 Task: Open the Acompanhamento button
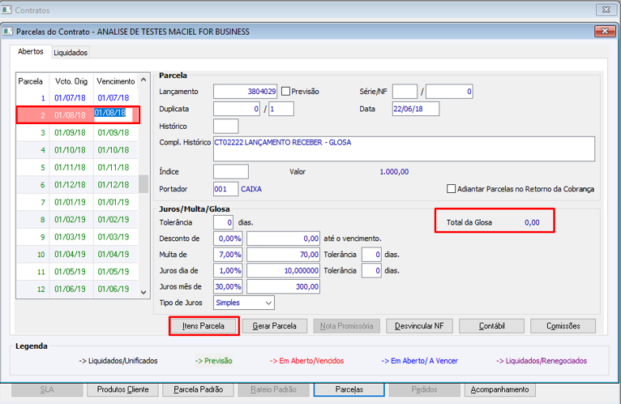(500, 389)
